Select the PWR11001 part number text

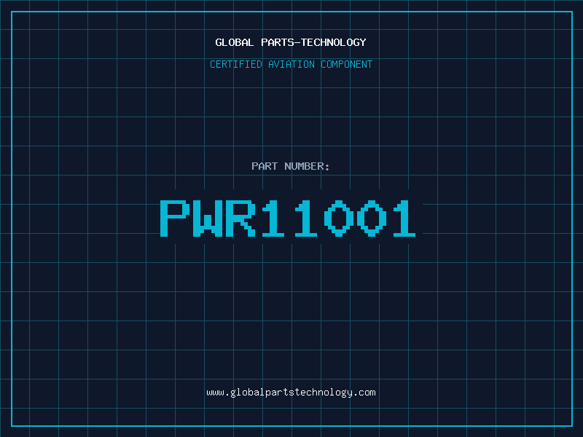288,218
